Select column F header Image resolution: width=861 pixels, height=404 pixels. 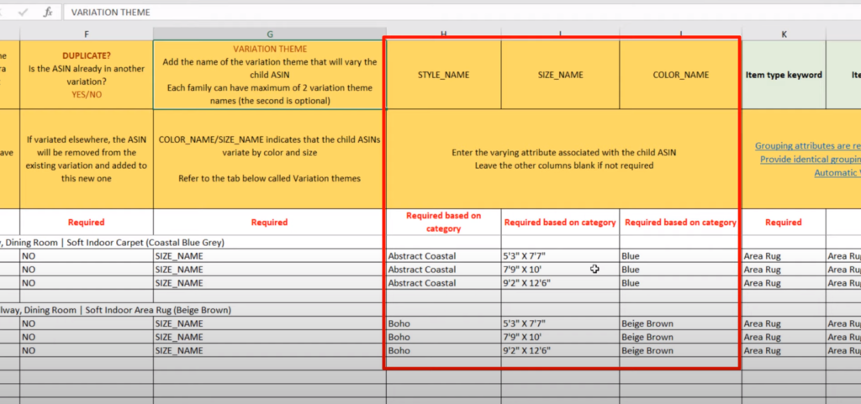click(x=87, y=34)
